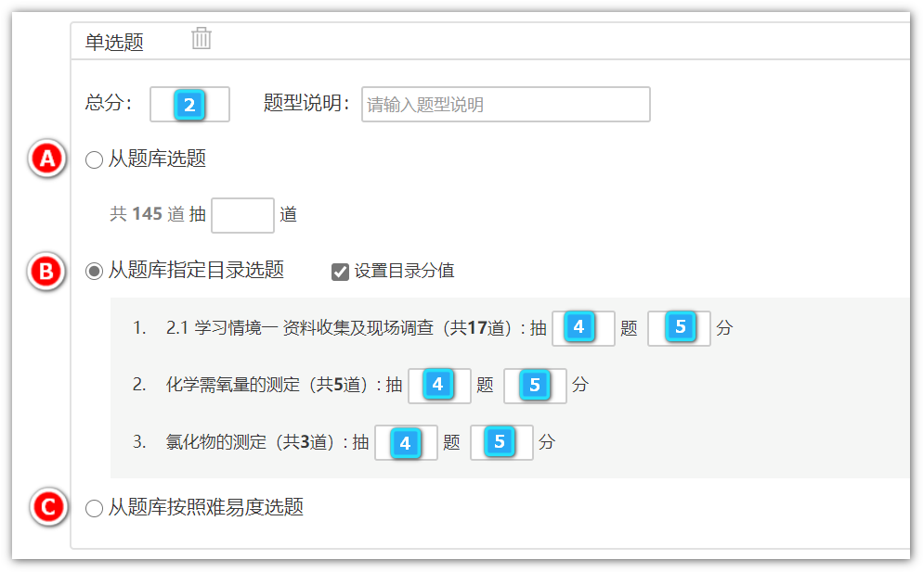Click the 单选题 section title
This screenshot has height=572, width=923.
click(114, 42)
